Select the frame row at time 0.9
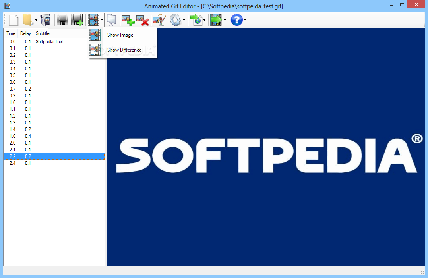Viewport: 428px width, 278px height. point(54,96)
